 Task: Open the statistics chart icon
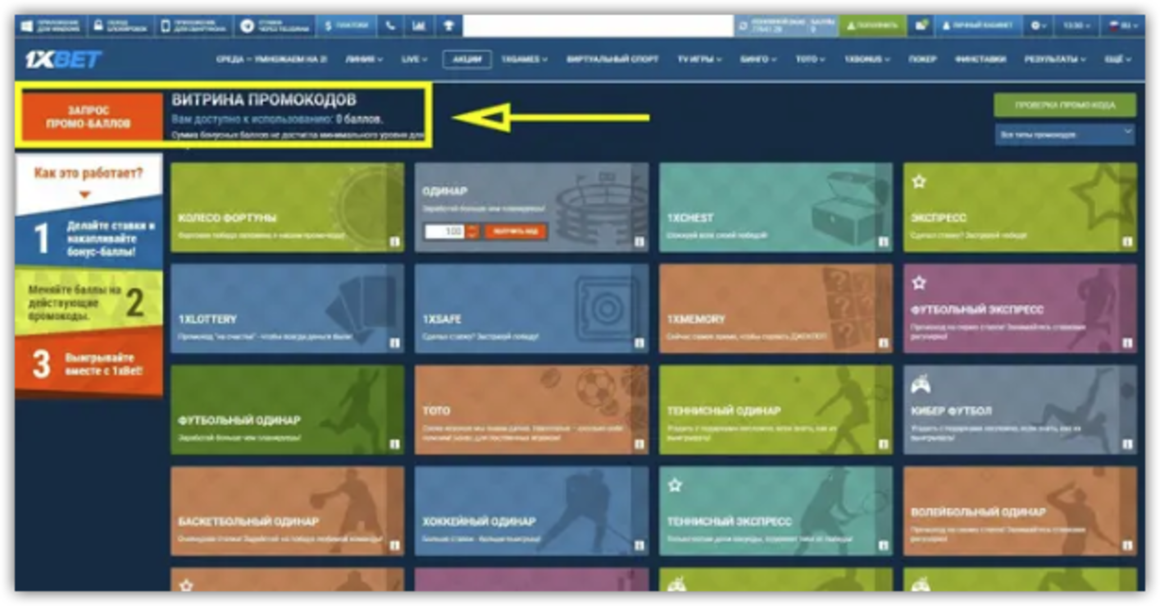(x=418, y=26)
